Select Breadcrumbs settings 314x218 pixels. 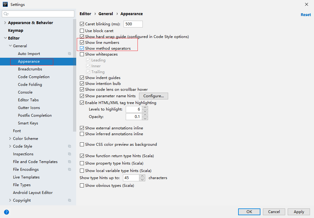[30, 69]
